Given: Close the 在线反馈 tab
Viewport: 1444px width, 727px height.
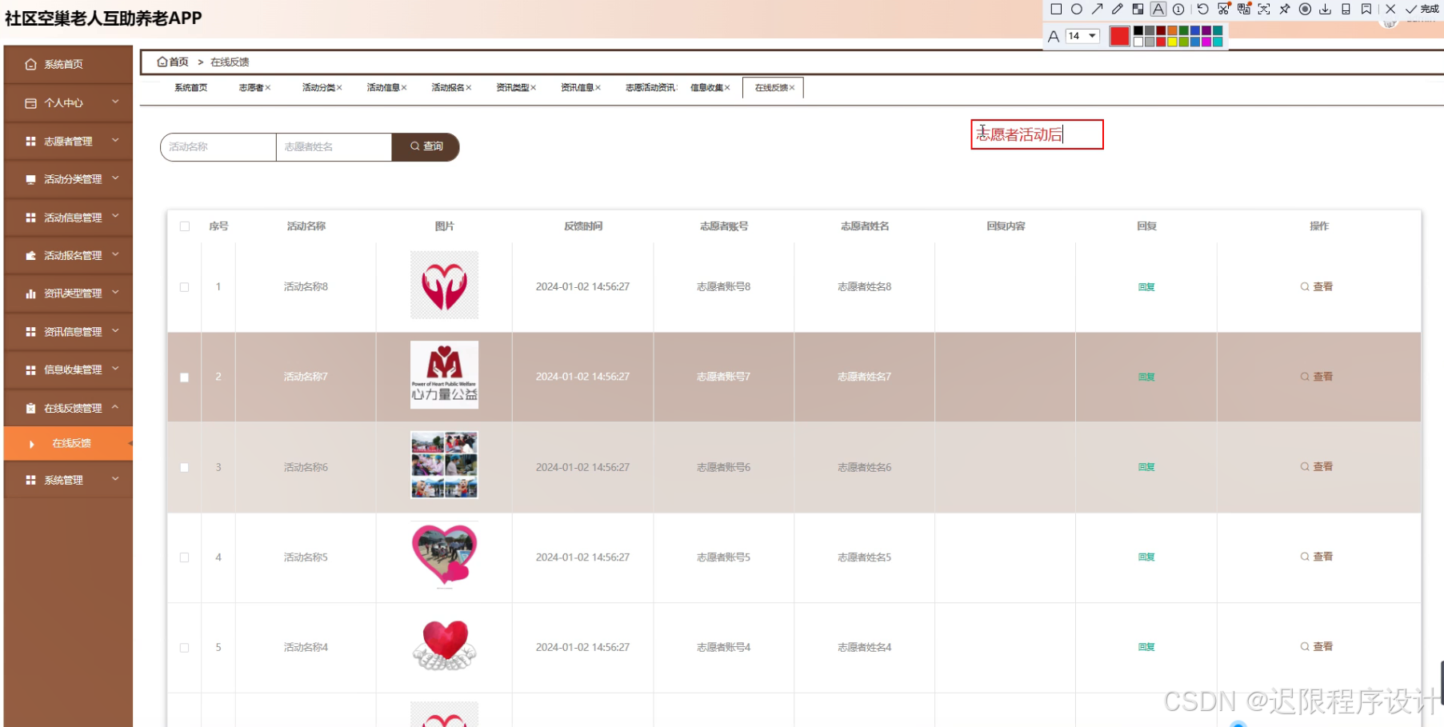Looking at the screenshot, I should pos(792,88).
